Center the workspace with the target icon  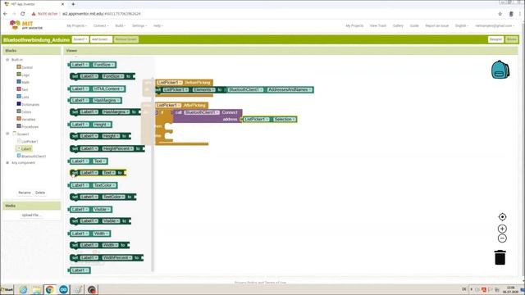502,216
